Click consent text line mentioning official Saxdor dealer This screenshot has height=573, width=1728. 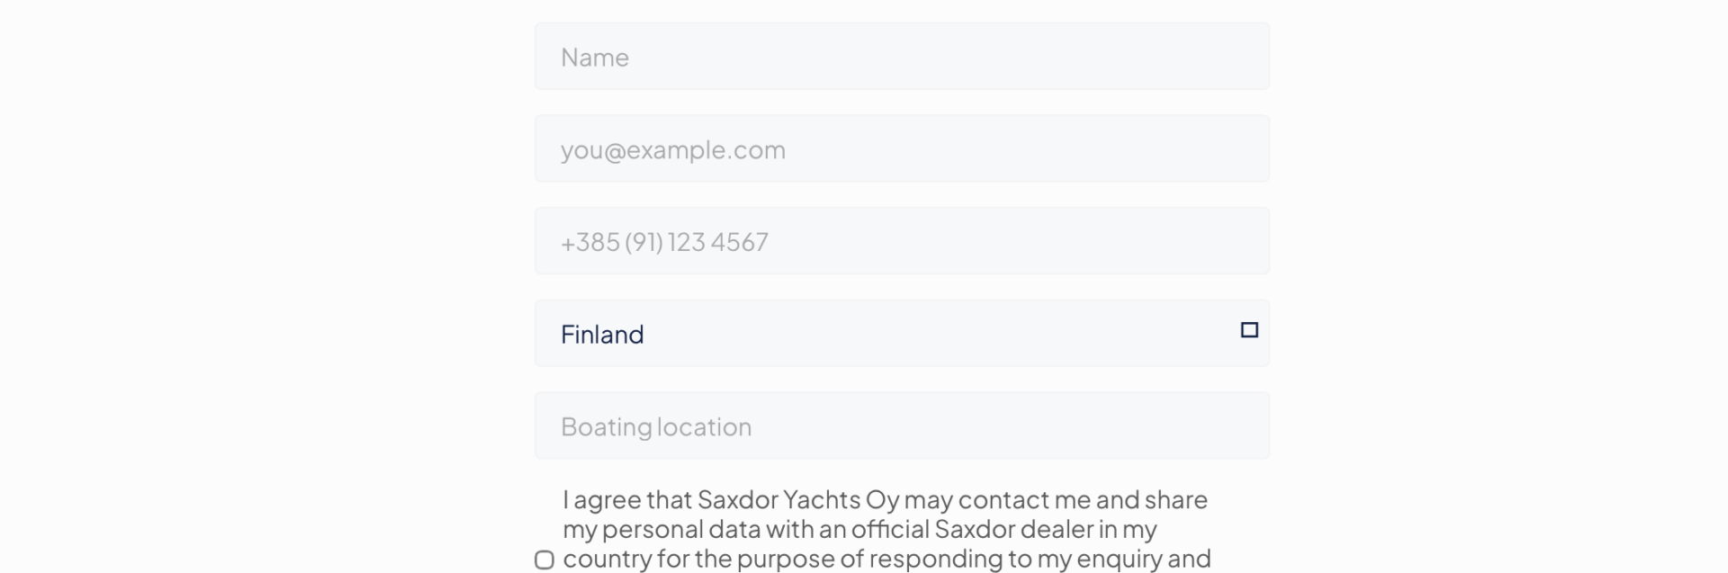coord(859,529)
